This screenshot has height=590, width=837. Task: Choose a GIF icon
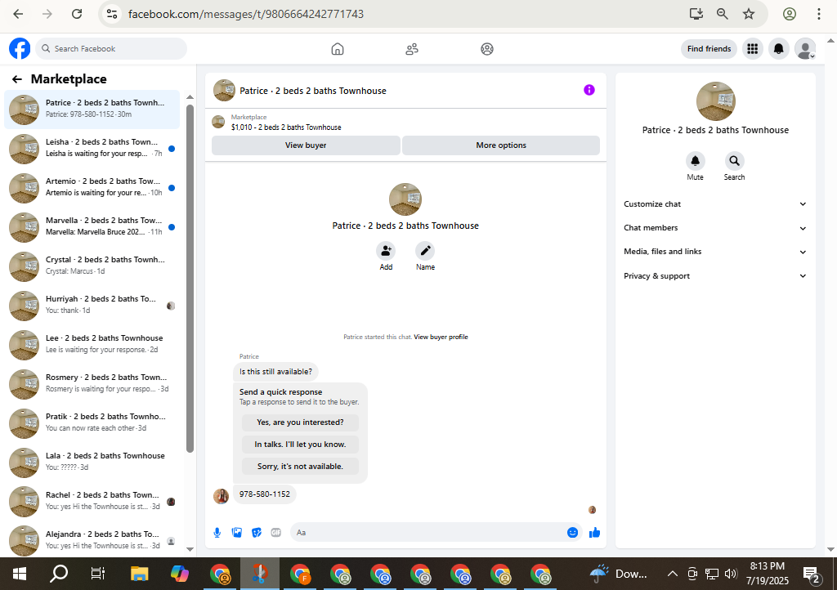coord(276,532)
